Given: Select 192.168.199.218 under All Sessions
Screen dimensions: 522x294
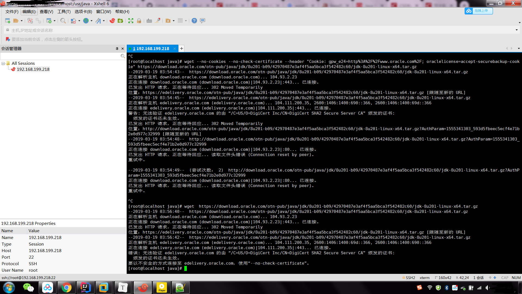Looking at the screenshot, I should [33, 69].
